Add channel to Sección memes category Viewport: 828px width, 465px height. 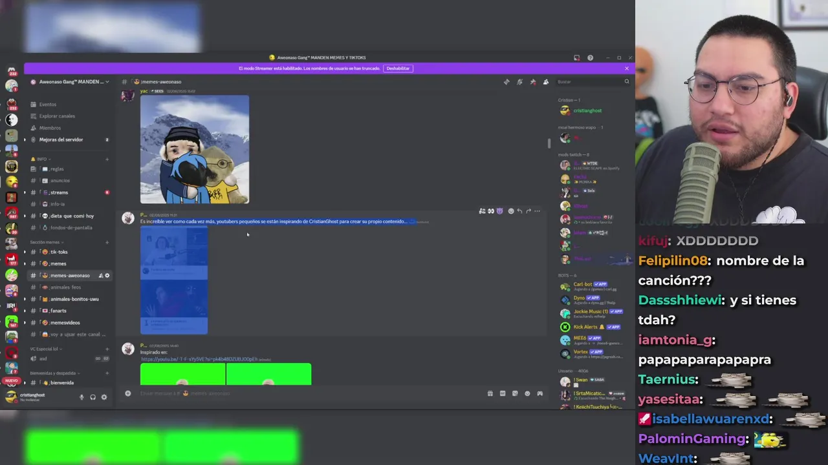[107, 242]
